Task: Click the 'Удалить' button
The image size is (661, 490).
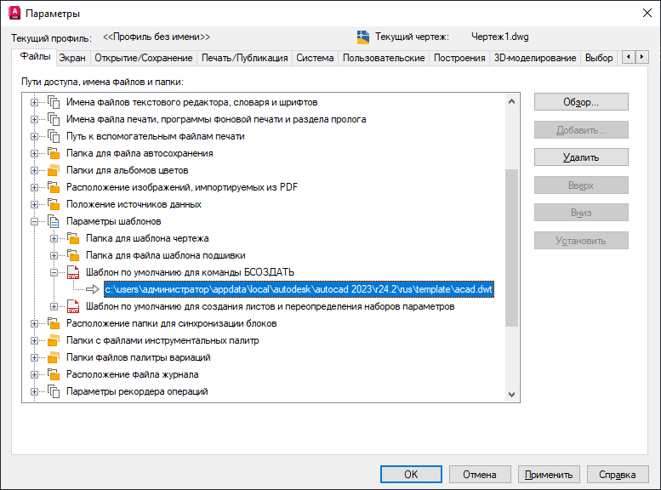Action: 581,157
